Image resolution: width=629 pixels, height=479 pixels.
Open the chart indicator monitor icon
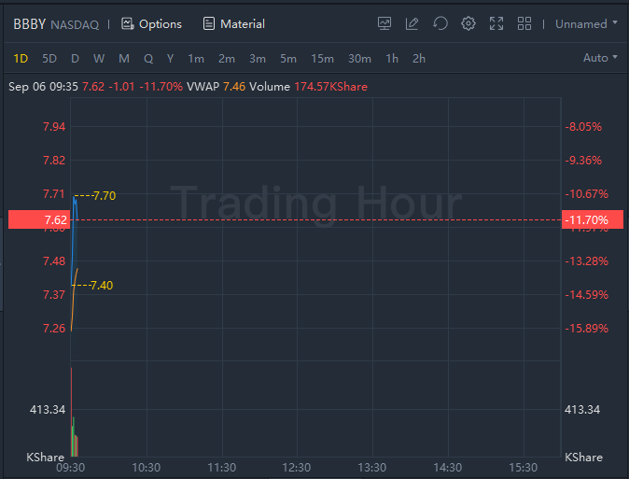(x=384, y=23)
